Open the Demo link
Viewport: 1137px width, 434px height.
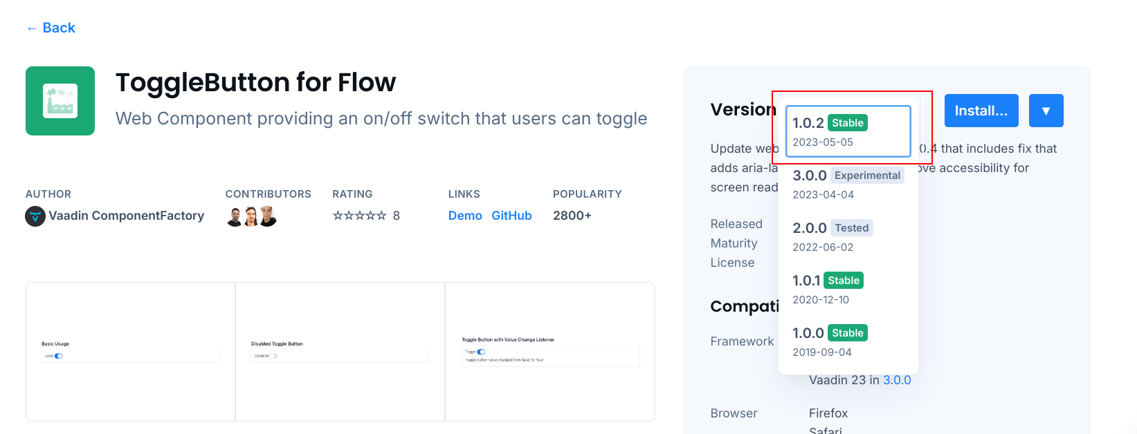tap(465, 216)
